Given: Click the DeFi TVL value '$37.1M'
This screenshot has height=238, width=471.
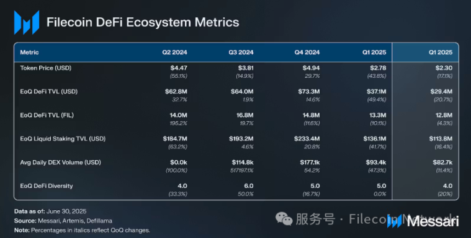Looking at the screenshot, I should tap(377, 91).
